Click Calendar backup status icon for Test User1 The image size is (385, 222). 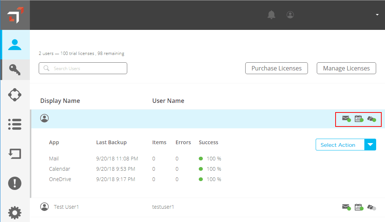pyautogui.click(x=358, y=207)
